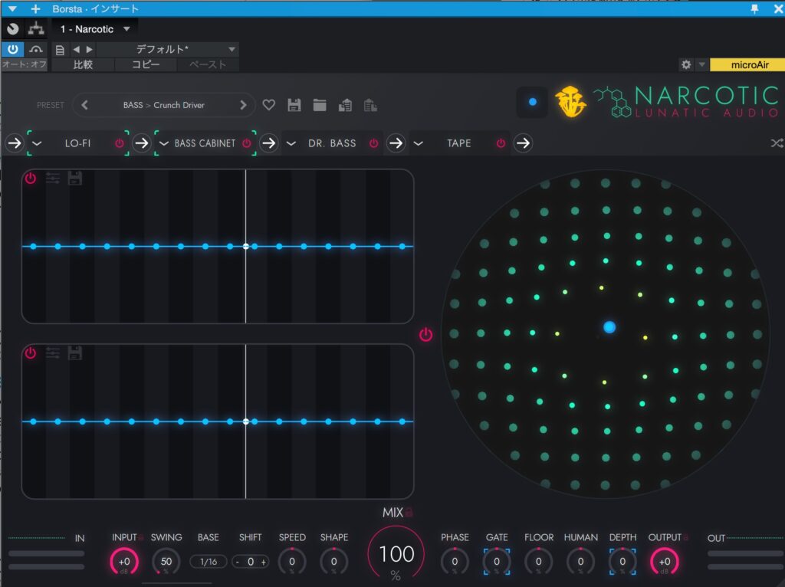Image resolution: width=785 pixels, height=587 pixels.
Task: Click the blue center dot in XY pad
Action: tap(609, 327)
